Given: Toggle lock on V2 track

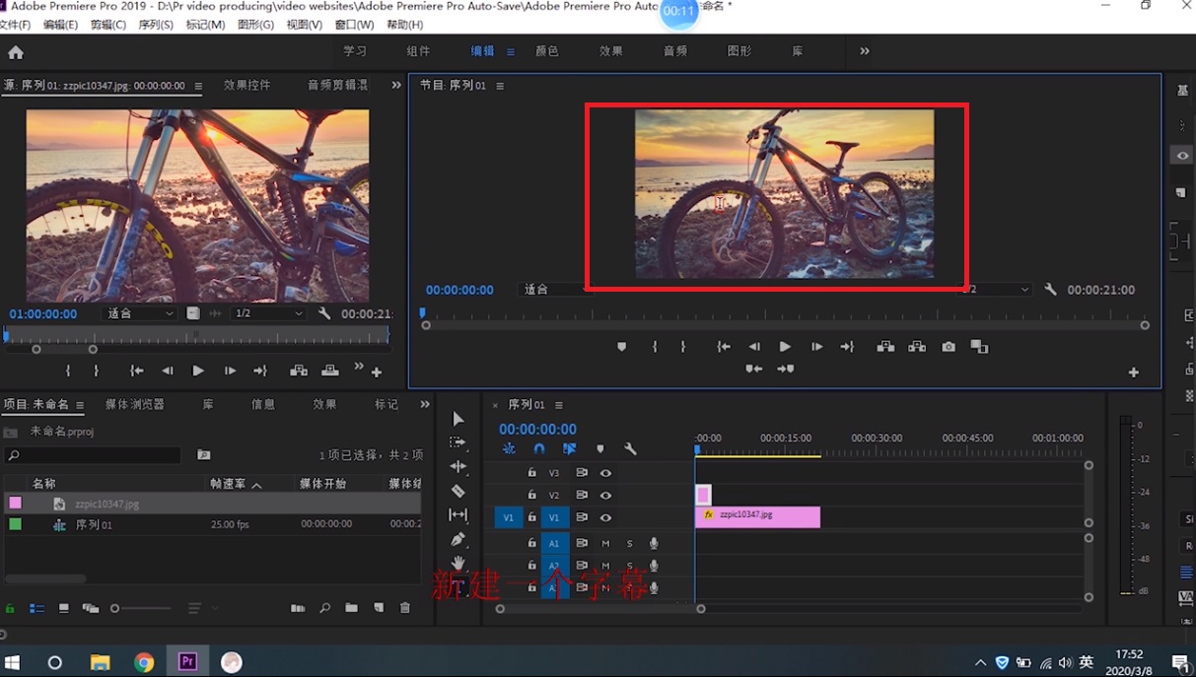Looking at the screenshot, I should pyautogui.click(x=531, y=495).
